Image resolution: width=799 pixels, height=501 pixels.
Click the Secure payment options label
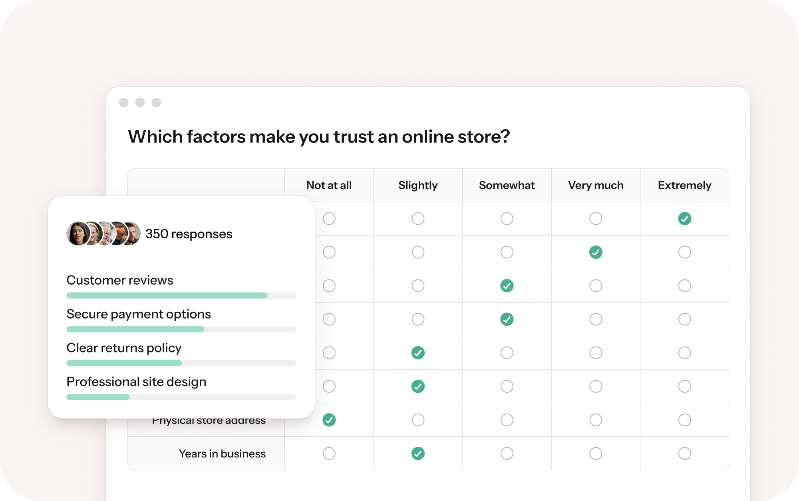point(139,314)
